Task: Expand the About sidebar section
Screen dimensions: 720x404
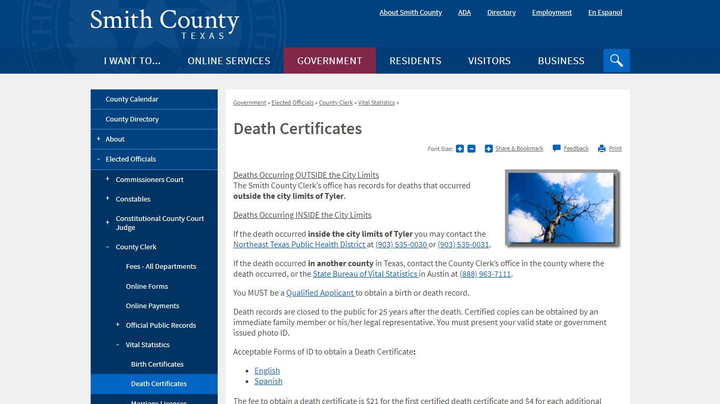Action: pos(99,139)
